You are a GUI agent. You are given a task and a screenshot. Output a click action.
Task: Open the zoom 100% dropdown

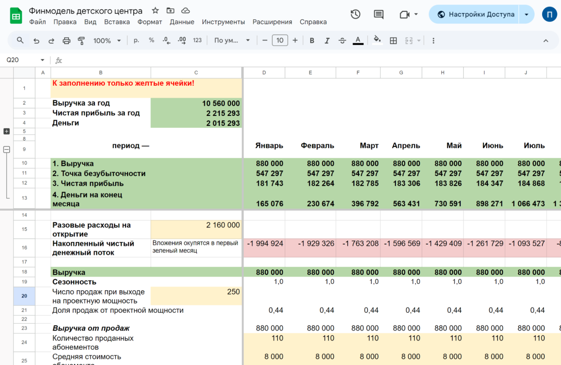pyautogui.click(x=107, y=40)
